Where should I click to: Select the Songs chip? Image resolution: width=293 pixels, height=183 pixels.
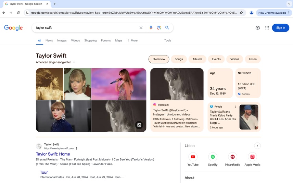[179, 59]
